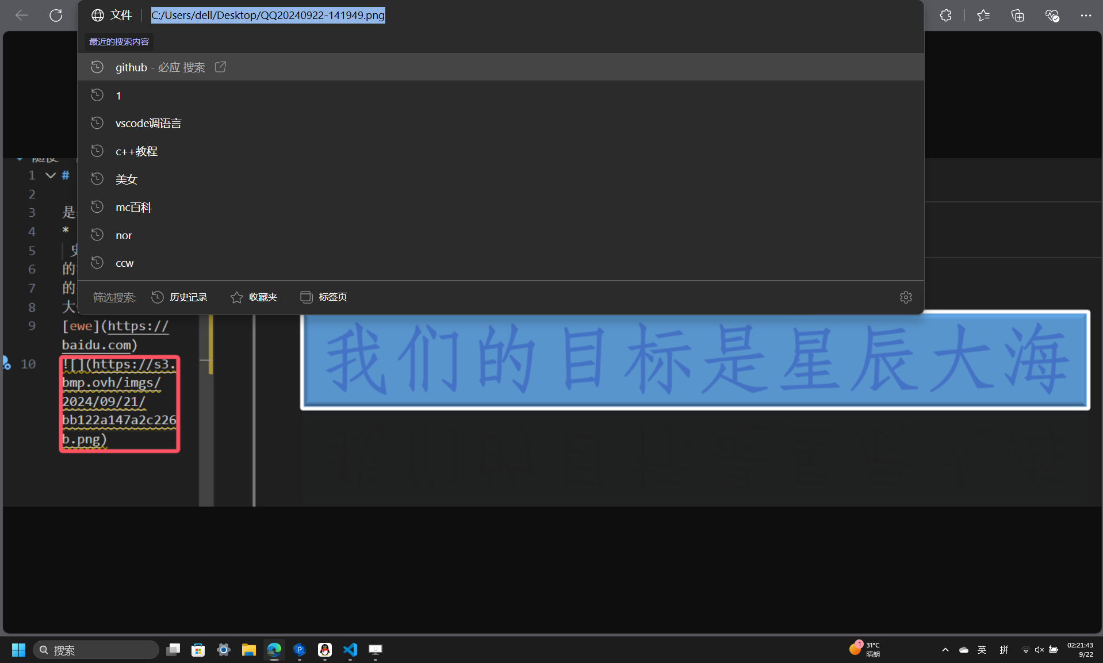1103x663 pixels.
Task: Filter suggestions by 收藏夹 favorites
Action: pyautogui.click(x=254, y=297)
